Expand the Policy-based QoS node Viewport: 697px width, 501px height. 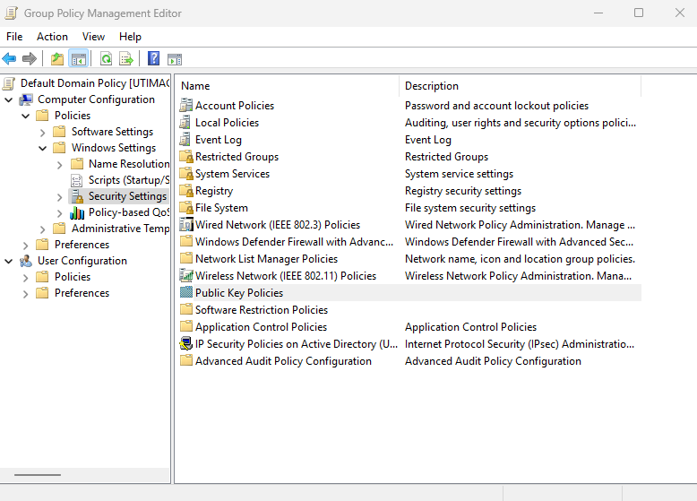[x=59, y=212]
